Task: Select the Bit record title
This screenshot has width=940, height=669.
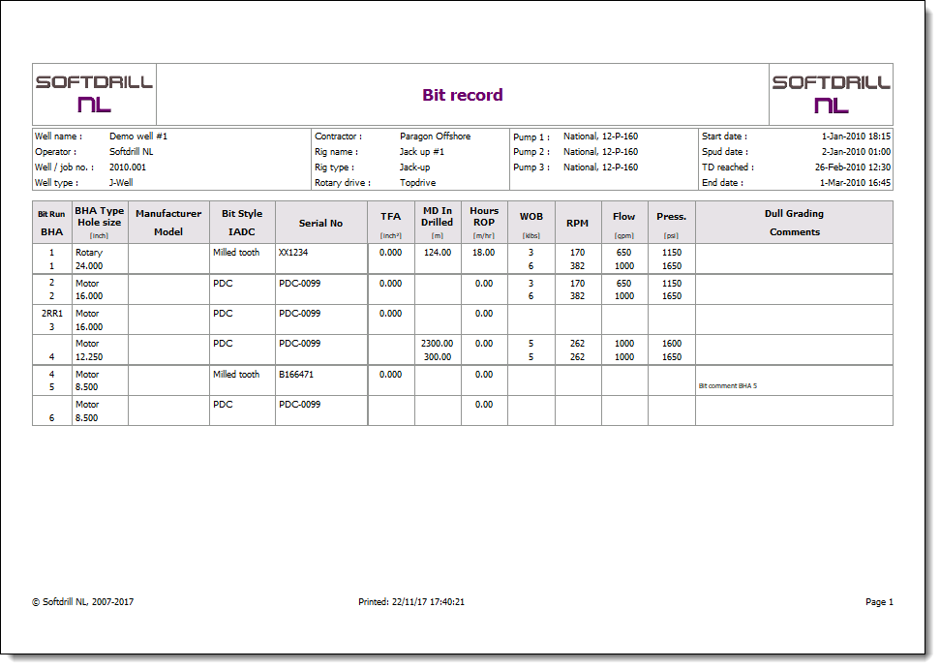Action: (x=462, y=95)
